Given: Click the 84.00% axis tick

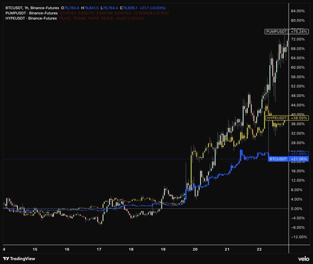Looking at the screenshot, I should [298, 11].
